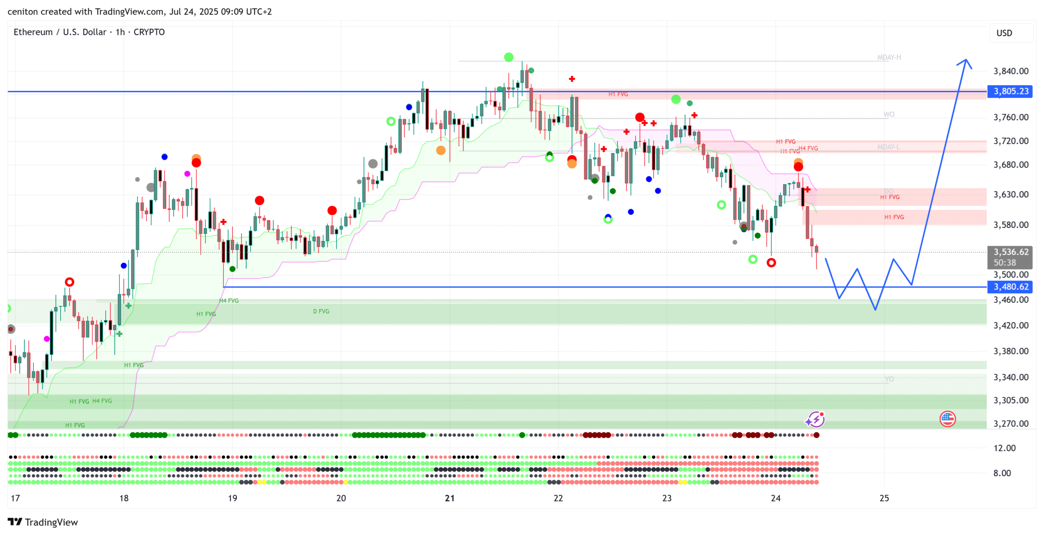
Task: Click the hollow red circle below the 24th low
Action: (771, 262)
